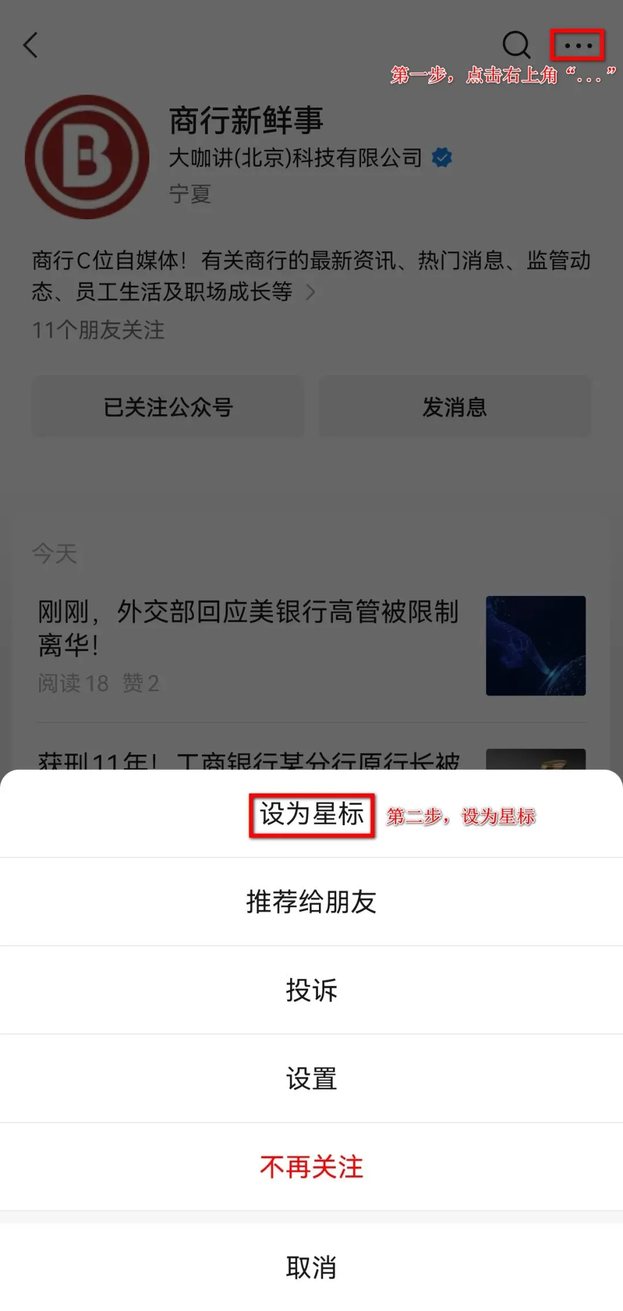The height and width of the screenshot is (1311, 623).
Task: Tap the 商行新鲜事 account avatar logo
Action: coord(87,157)
